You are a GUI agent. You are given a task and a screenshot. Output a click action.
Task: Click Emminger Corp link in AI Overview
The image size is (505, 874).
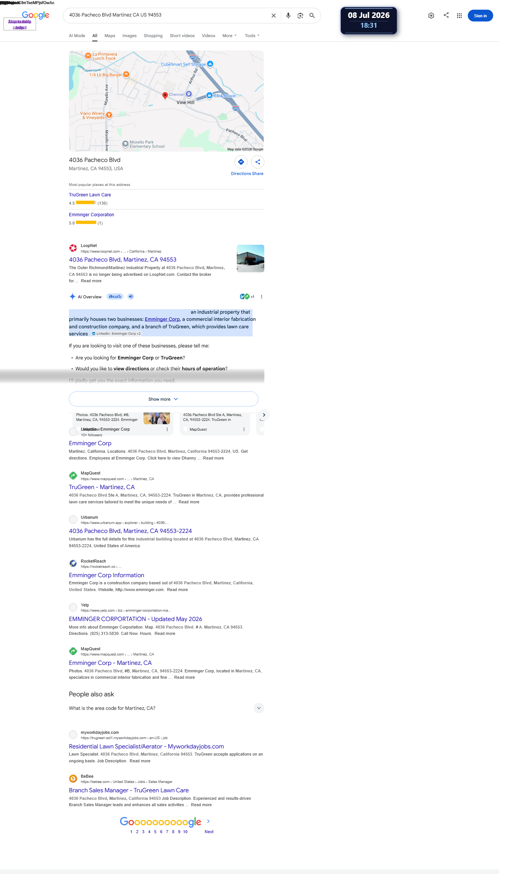pos(162,319)
